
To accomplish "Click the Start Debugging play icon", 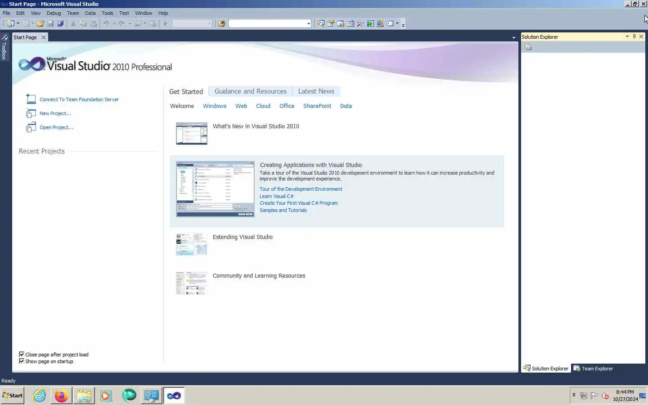I will pyautogui.click(x=165, y=23).
